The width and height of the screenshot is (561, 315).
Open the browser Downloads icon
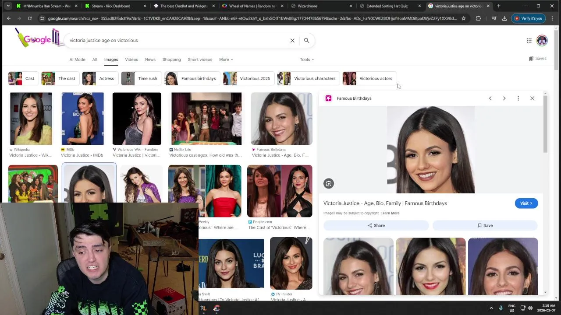pyautogui.click(x=504, y=18)
